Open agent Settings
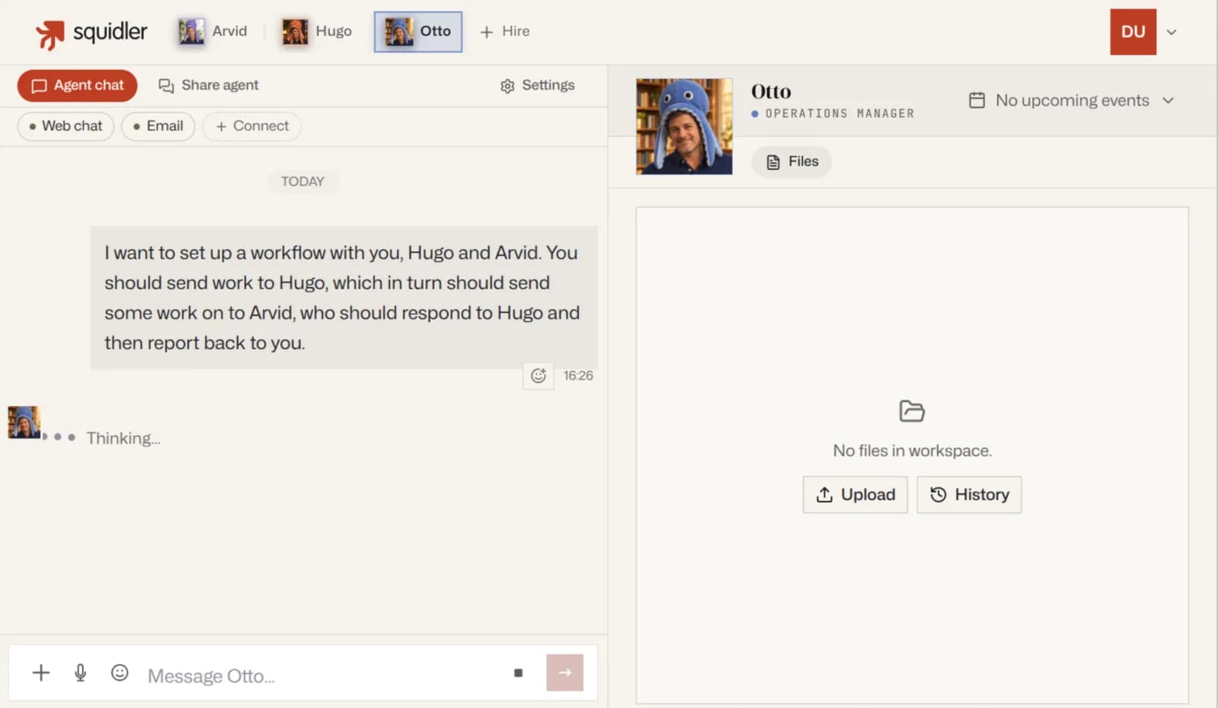The width and height of the screenshot is (1219, 708). 537,85
